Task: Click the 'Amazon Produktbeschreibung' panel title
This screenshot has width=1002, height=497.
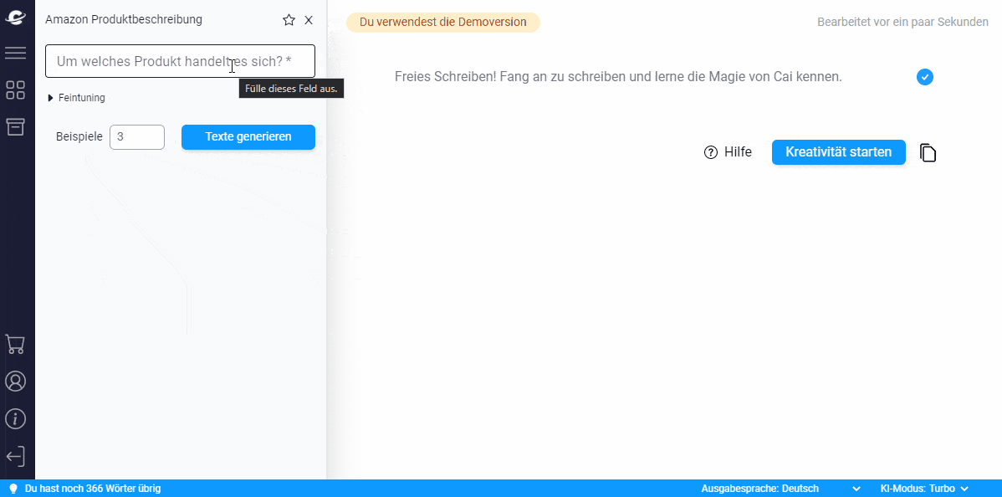Action: (x=123, y=20)
